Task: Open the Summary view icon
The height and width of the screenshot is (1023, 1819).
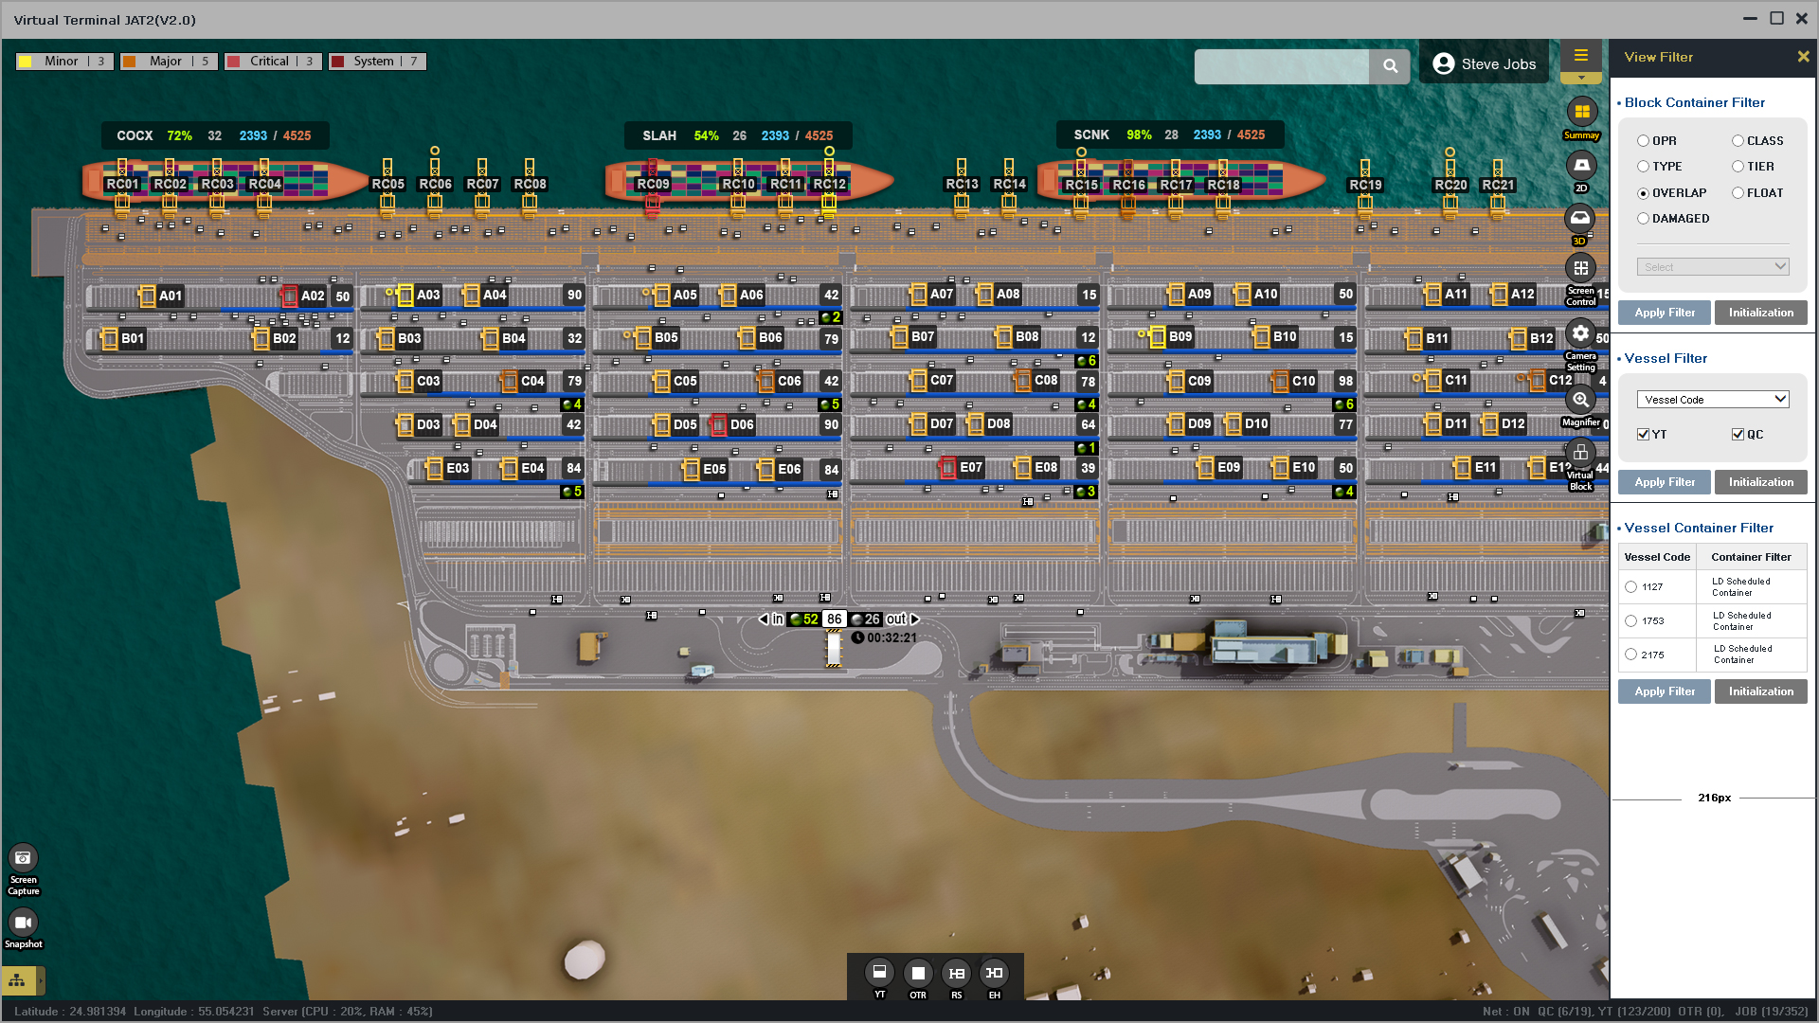Action: (1581, 112)
